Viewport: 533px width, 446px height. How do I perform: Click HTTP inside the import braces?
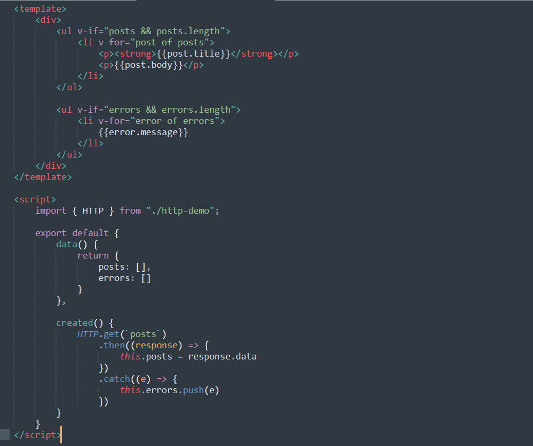click(x=93, y=211)
